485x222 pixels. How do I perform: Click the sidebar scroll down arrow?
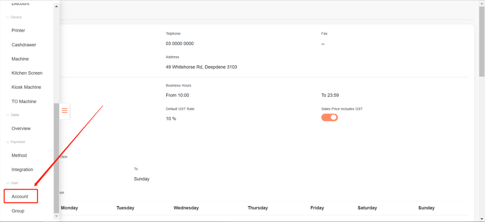click(x=57, y=216)
